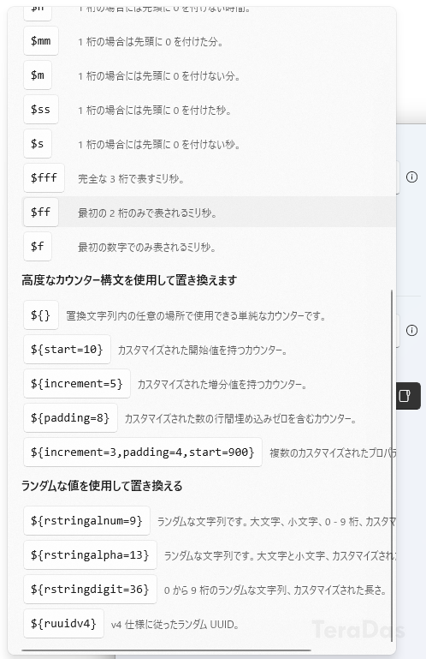Insert the $ss seconds pattern
The width and height of the screenshot is (426, 659).
coord(41,110)
